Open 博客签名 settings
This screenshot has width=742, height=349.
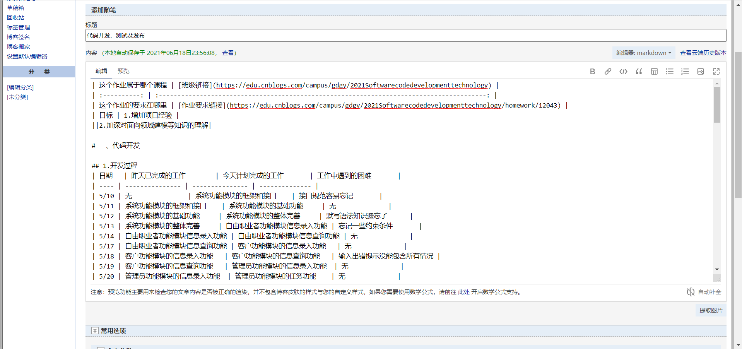(x=18, y=37)
